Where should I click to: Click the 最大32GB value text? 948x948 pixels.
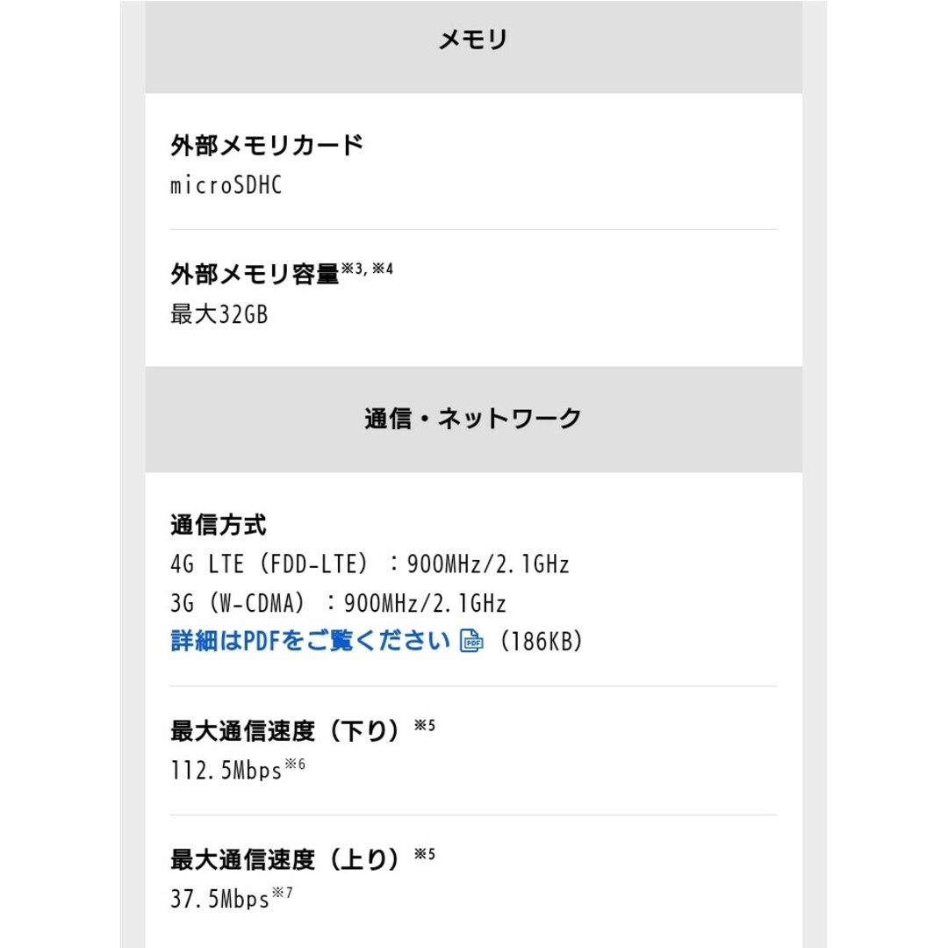219,314
